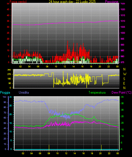Click the S wind direction letter

(124, 79)
